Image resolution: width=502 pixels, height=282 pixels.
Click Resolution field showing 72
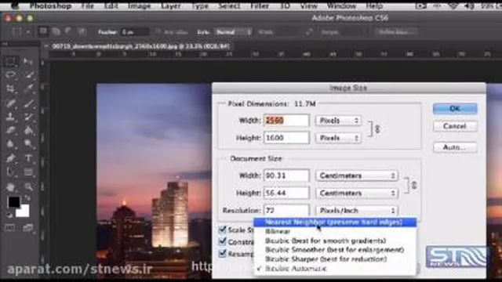point(286,211)
